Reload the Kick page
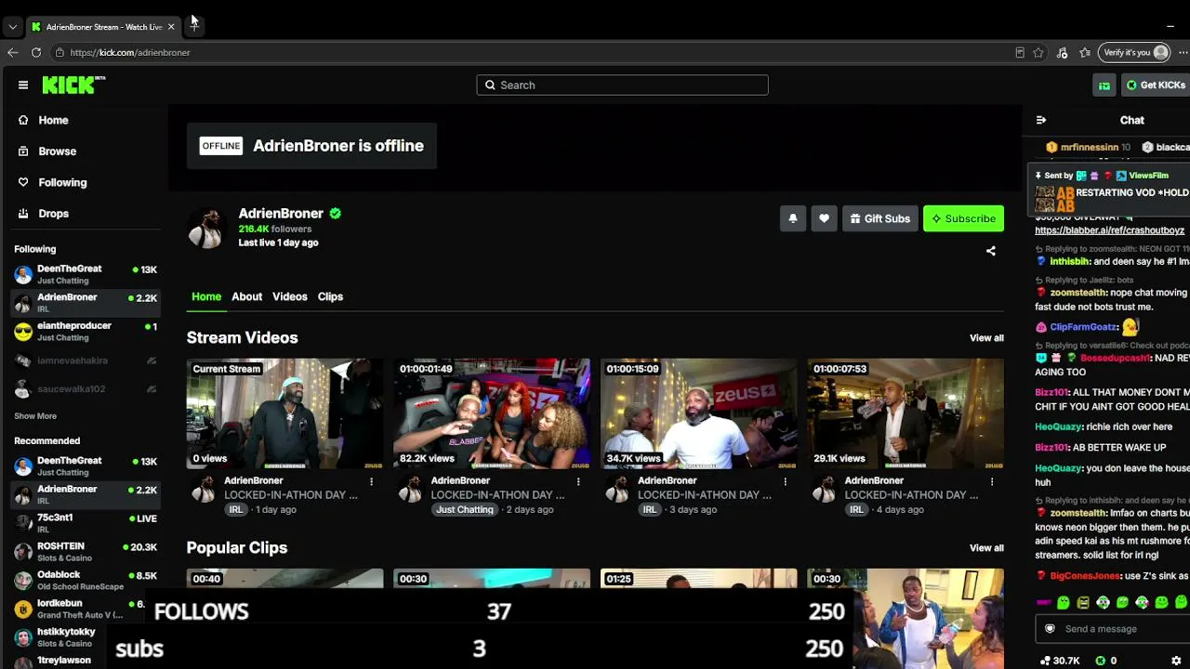 click(36, 52)
